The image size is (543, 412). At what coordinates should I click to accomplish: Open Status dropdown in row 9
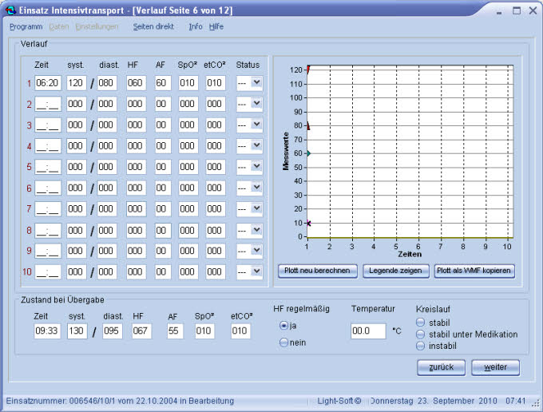[x=256, y=251]
